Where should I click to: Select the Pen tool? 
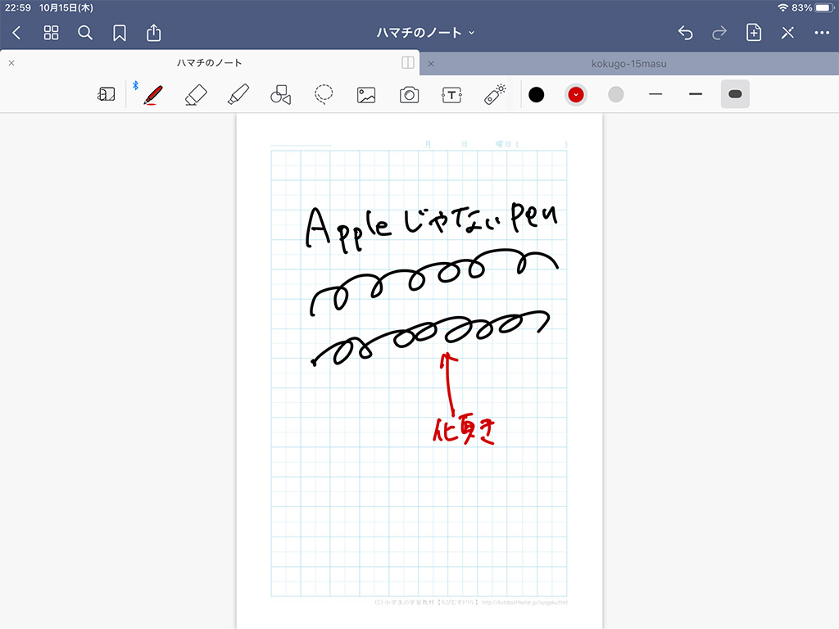click(153, 95)
